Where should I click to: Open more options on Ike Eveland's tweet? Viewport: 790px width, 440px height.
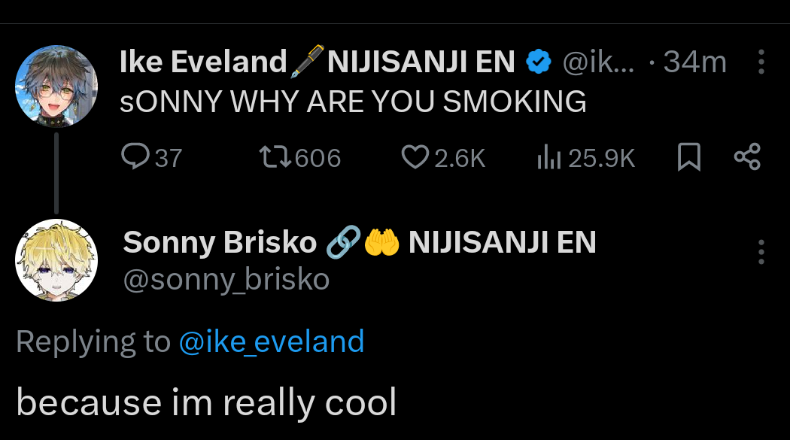(x=761, y=62)
